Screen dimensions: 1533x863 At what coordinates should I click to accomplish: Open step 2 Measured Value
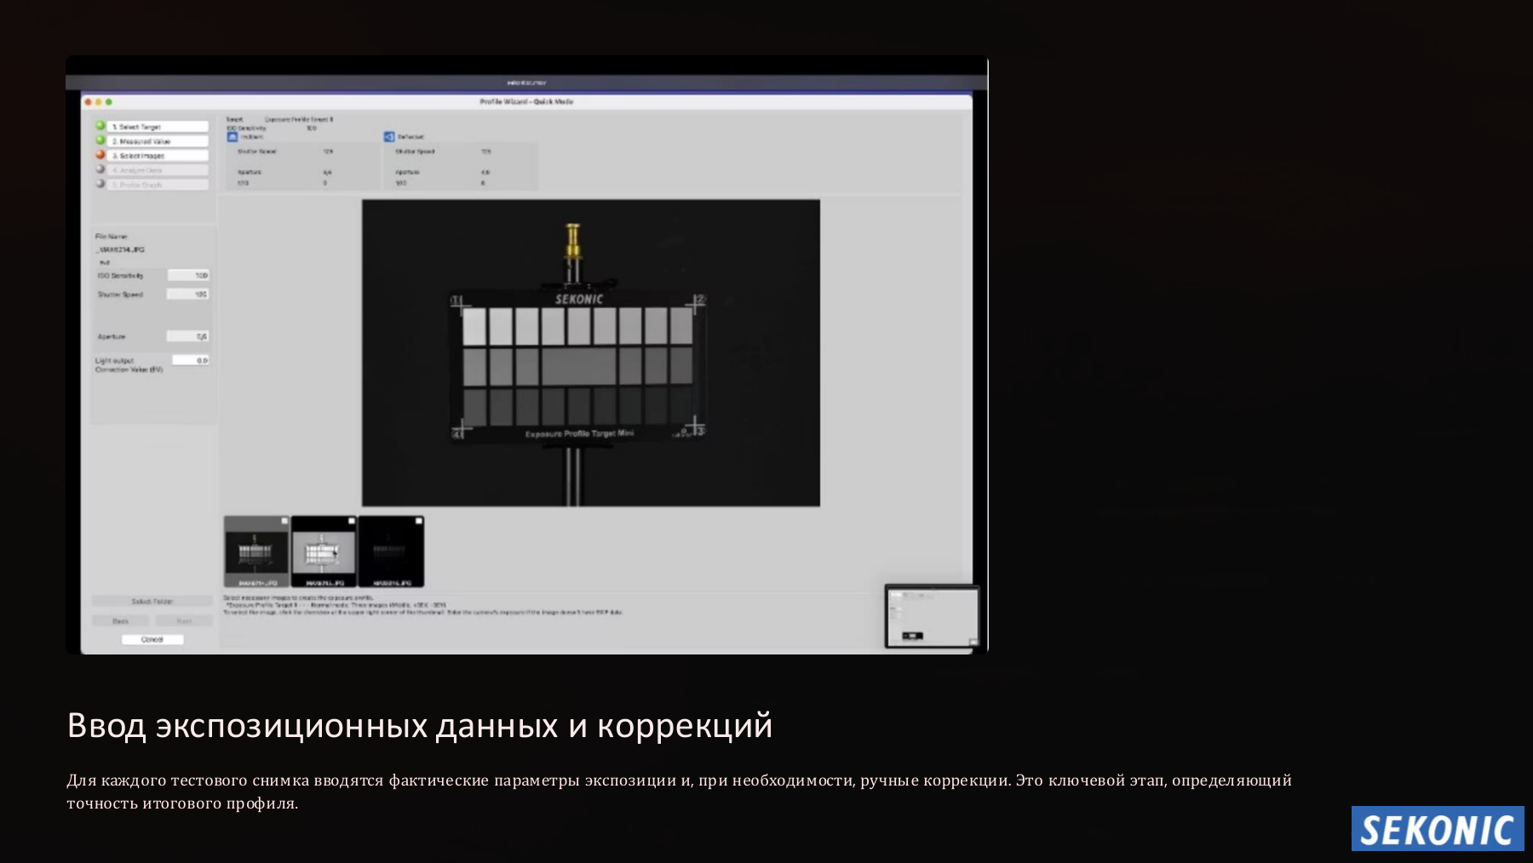pyautogui.click(x=158, y=141)
